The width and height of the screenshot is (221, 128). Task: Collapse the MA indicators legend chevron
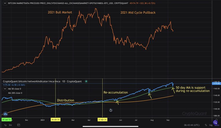tap(5, 89)
